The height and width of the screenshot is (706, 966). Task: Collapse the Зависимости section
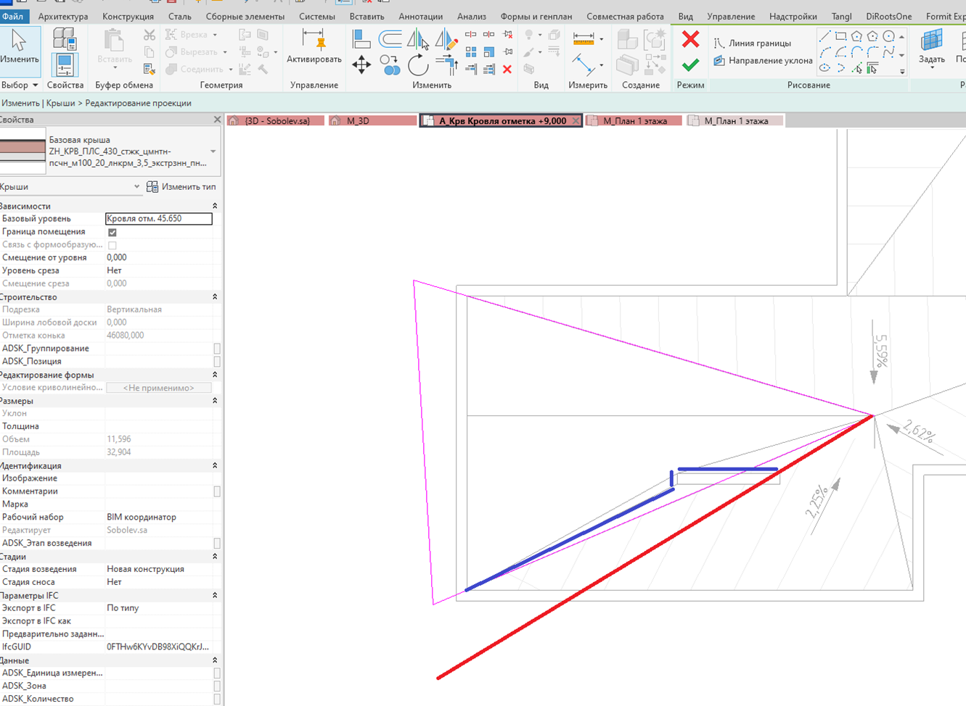[214, 207]
